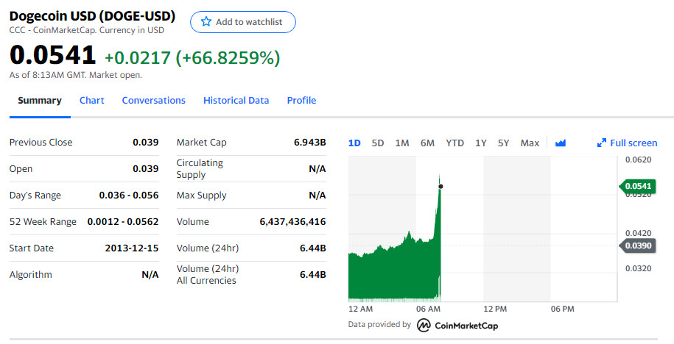Viewport: 674px width, 344px height.
Task: Open the Chart tab
Action: tap(91, 100)
